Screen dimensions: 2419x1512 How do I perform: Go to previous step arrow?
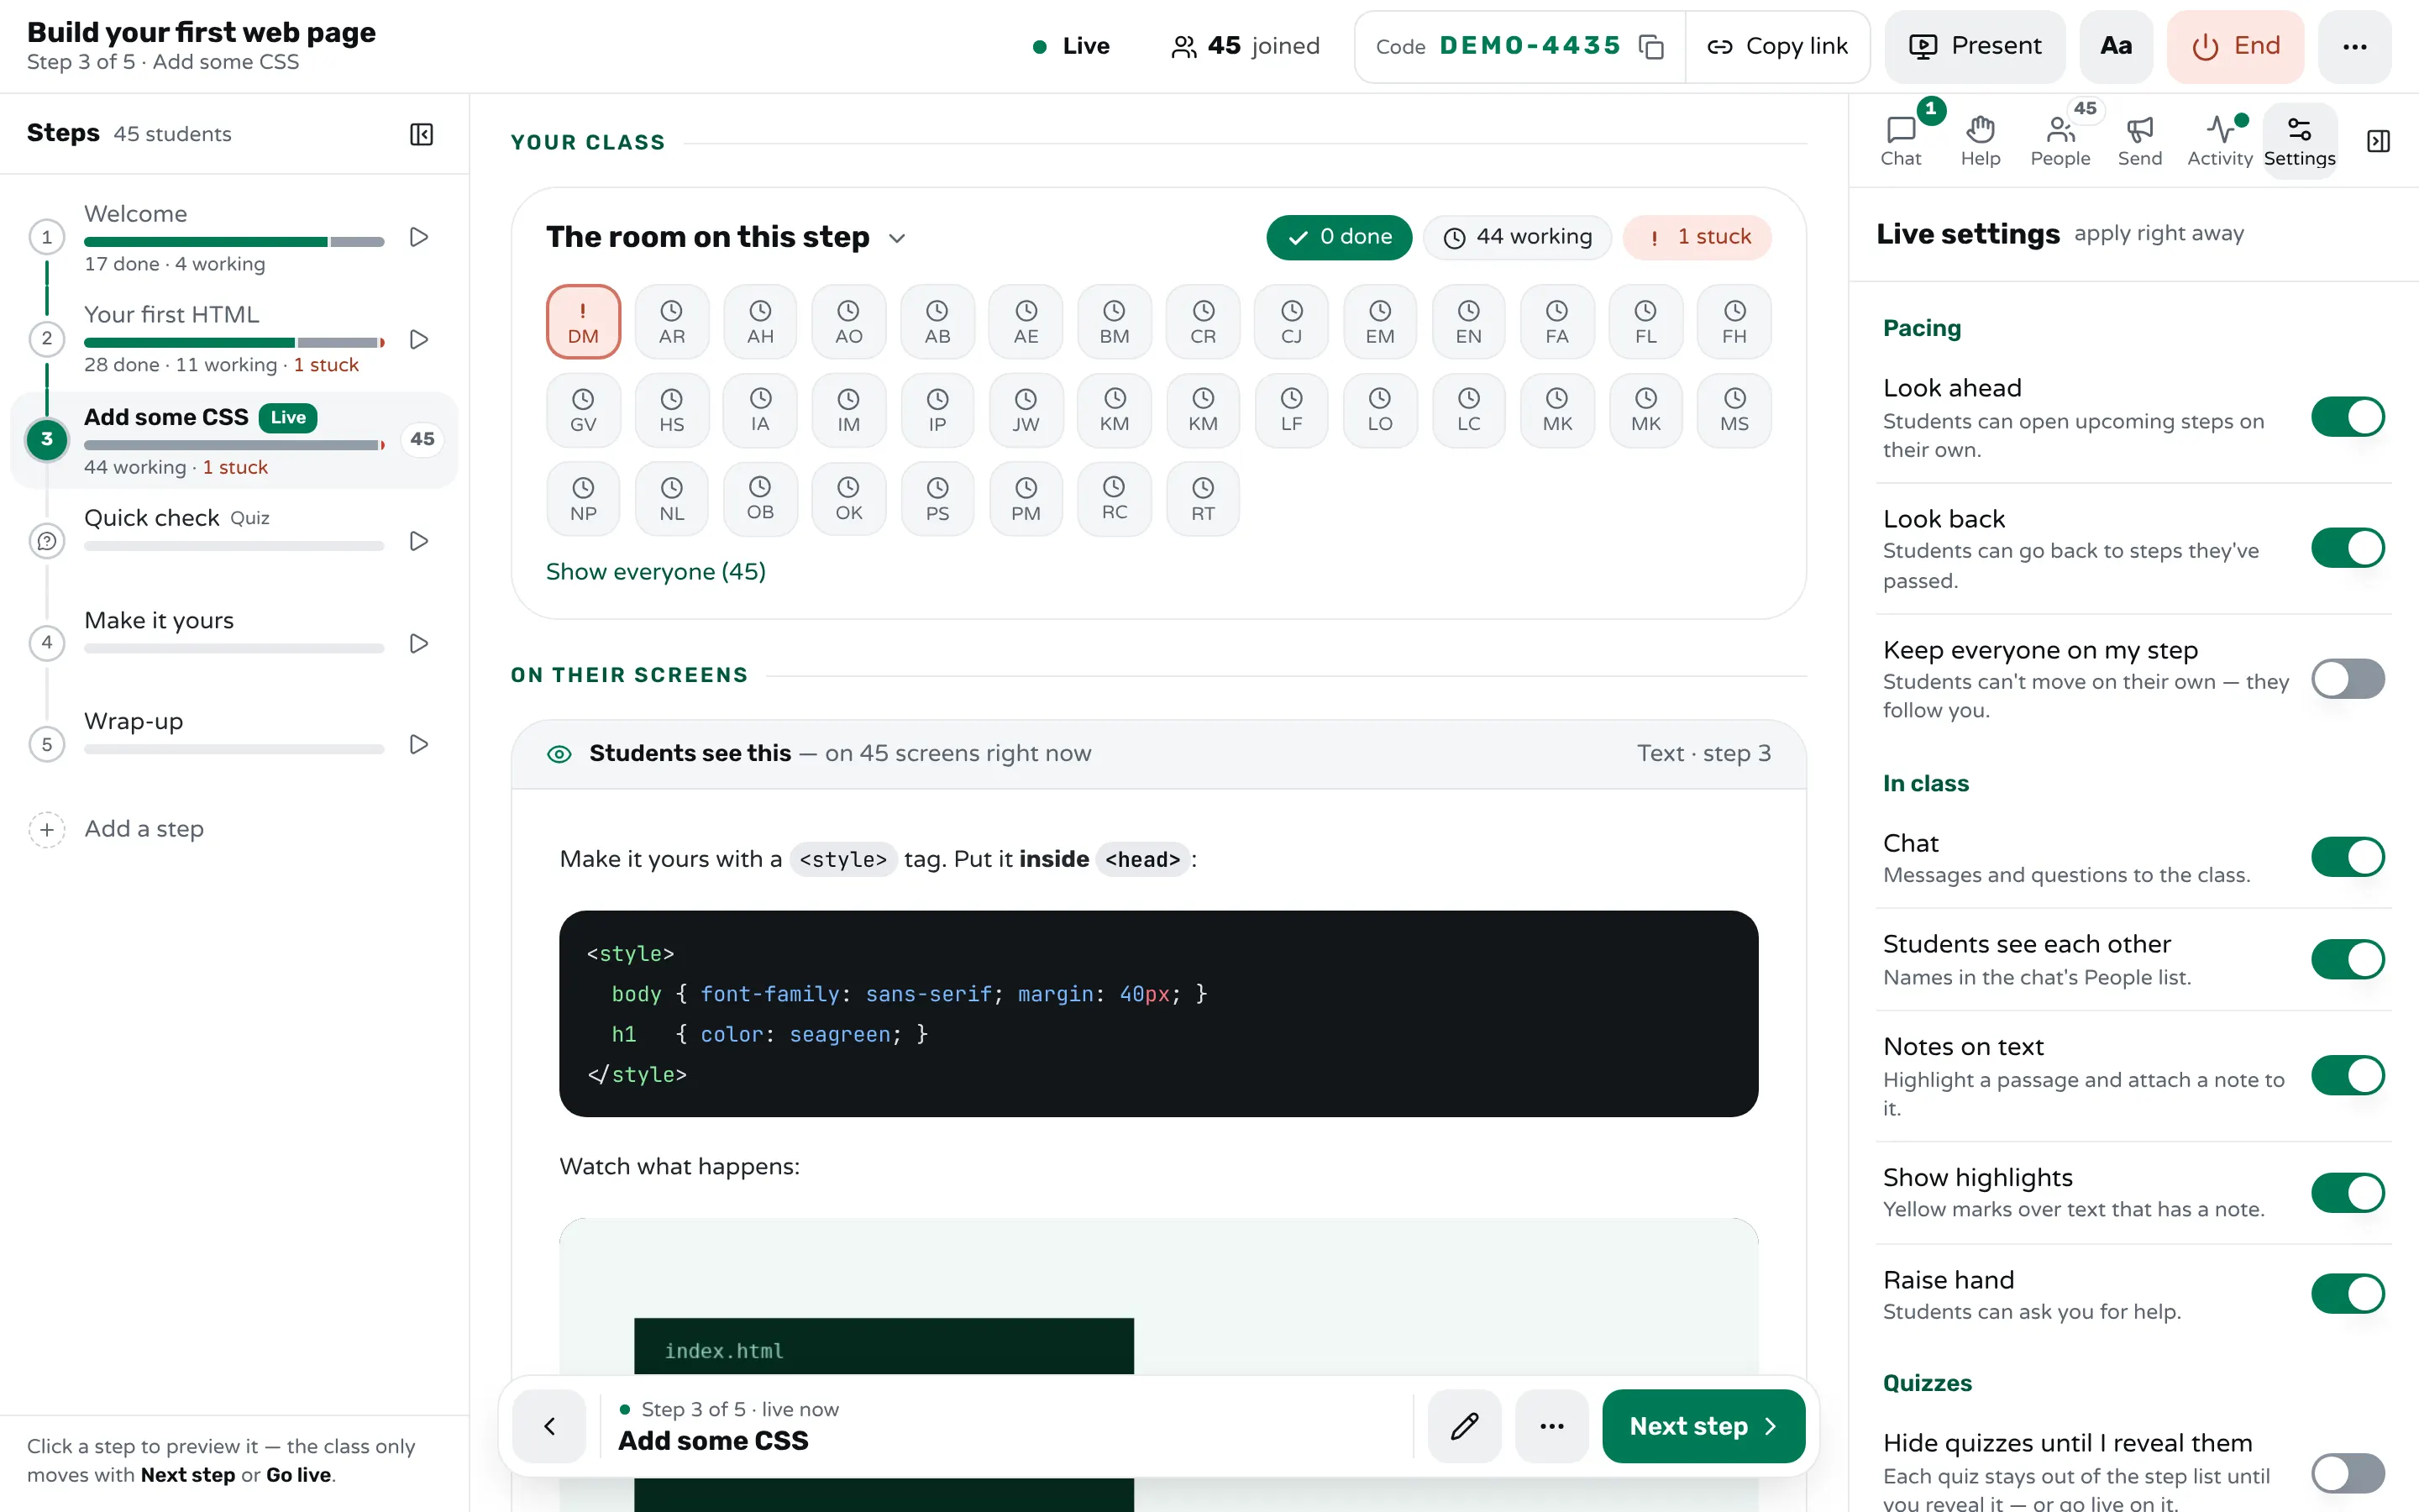click(550, 1426)
